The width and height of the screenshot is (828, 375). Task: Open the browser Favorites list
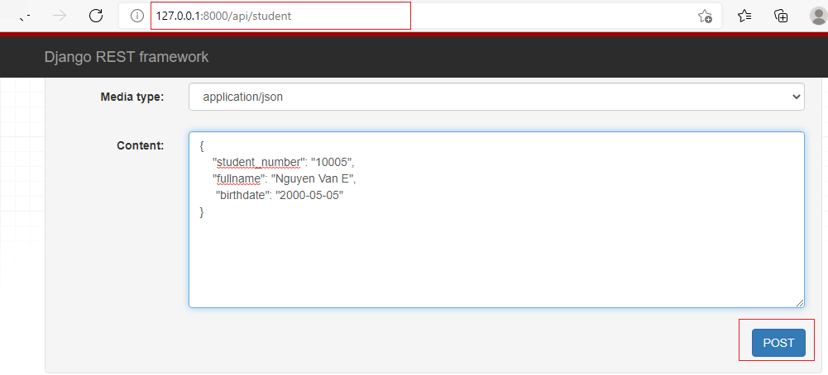point(744,16)
